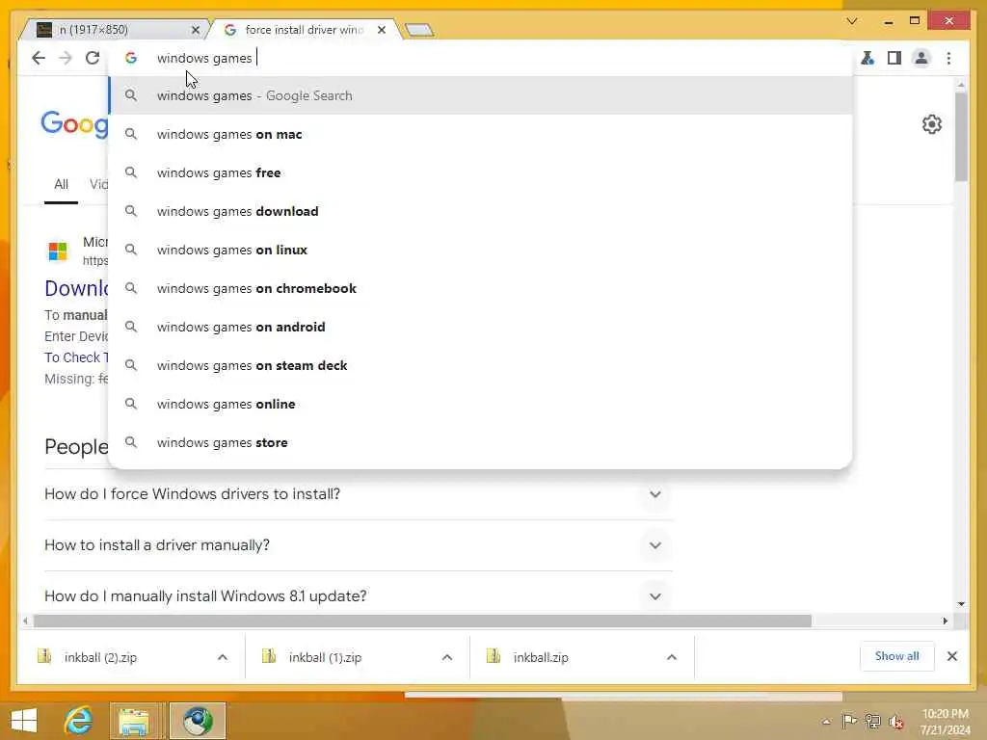Image resolution: width=987 pixels, height=740 pixels.
Task: Open Chrome three-dot menu
Action: click(948, 58)
